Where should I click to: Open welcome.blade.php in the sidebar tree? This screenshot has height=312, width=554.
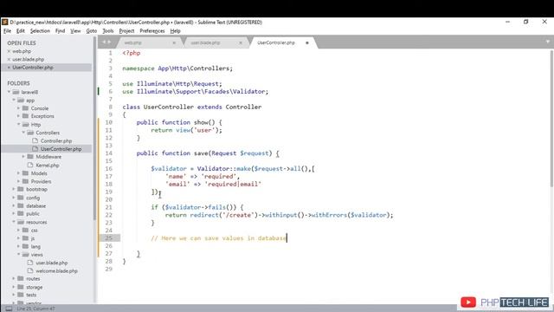(56, 271)
